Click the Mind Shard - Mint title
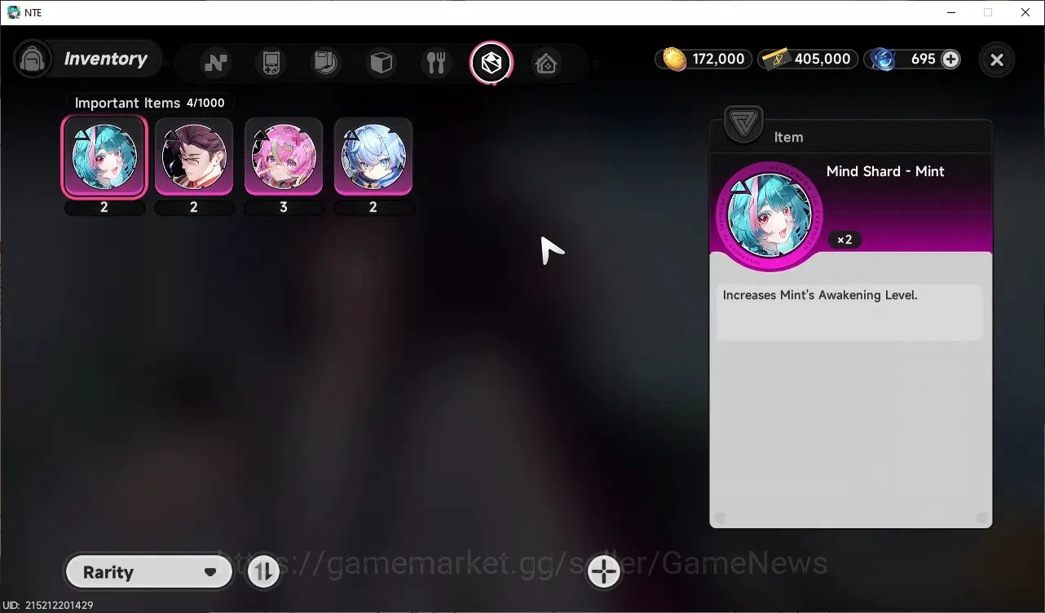Image resolution: width=1045 pixels, height=613 pixels. point(885,171)
